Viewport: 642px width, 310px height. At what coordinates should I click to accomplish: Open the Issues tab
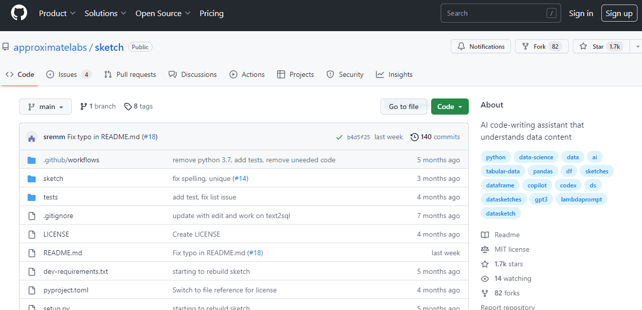[69, 75]
